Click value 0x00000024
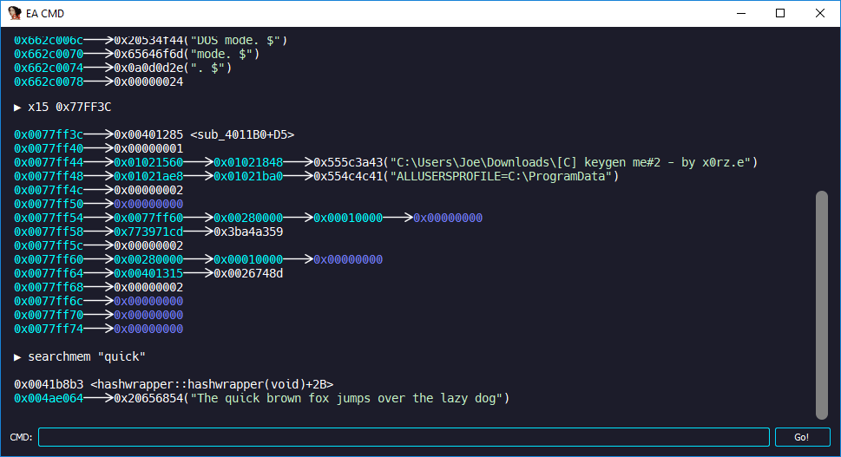Screen dimensions: 841x457 coord(148,82)
